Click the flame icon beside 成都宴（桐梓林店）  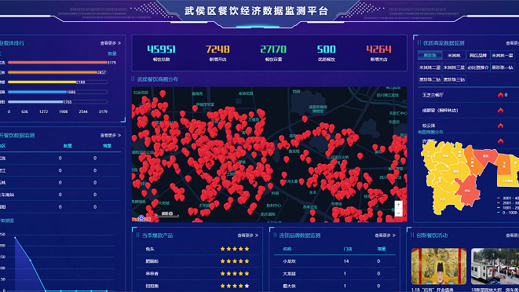[500, 110]
